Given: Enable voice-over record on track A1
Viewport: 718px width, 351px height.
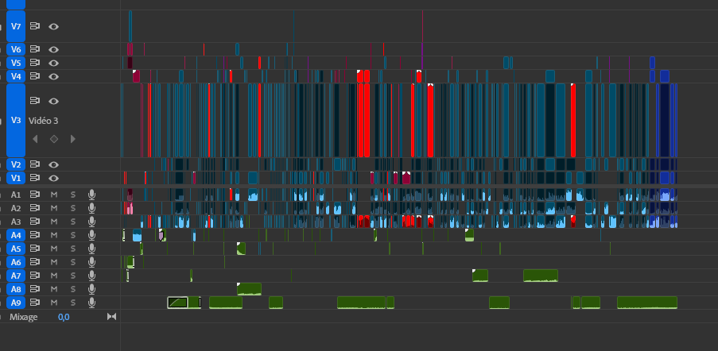Looking at the screenshot, I should [91, 195].
